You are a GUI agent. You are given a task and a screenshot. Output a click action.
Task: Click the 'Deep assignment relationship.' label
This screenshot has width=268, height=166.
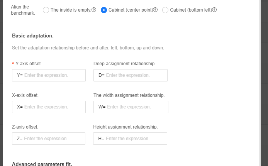pyautogui.click(x=124, y=63)
